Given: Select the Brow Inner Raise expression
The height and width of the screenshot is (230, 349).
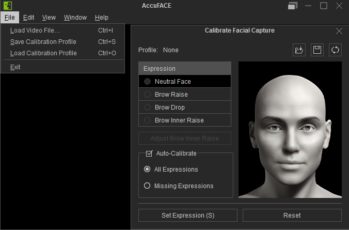Looking at the screenshot, I should (x=185, y=120).
